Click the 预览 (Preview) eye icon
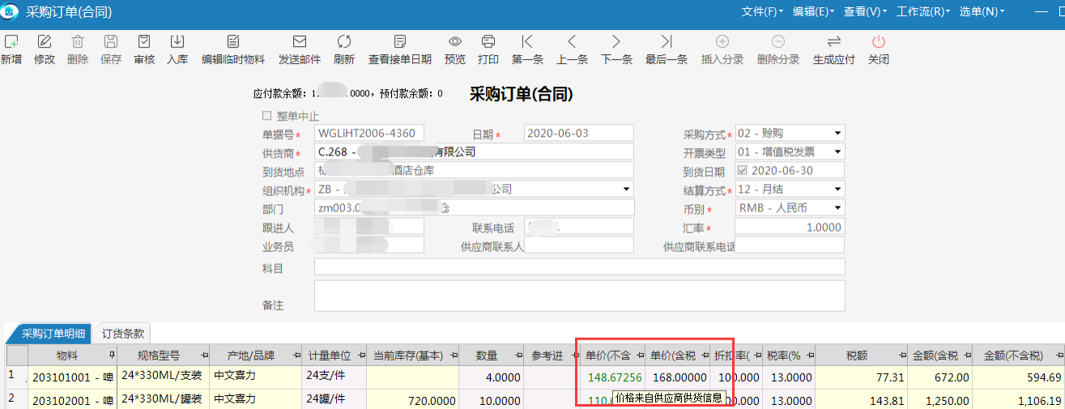This screenshot has width=1065, height=409. tap(455, 41)
